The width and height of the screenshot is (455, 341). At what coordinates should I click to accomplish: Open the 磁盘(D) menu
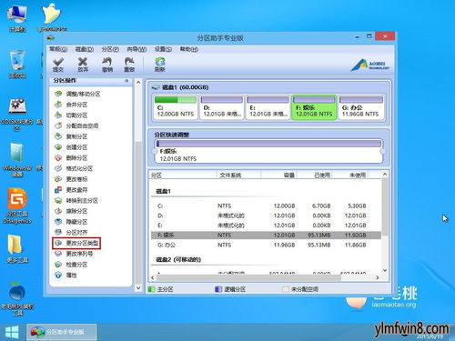[x=85, y=49]
